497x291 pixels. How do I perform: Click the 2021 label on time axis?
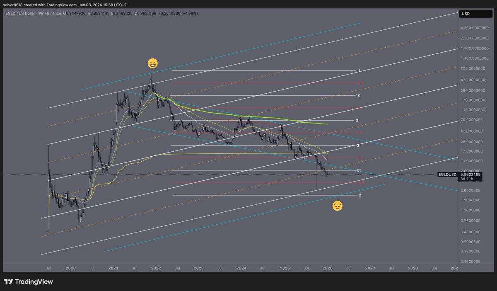coord(113,269)
